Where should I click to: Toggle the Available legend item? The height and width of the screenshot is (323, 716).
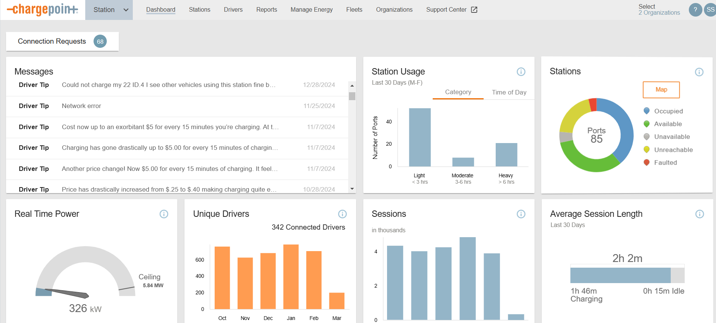coord(668,124)
